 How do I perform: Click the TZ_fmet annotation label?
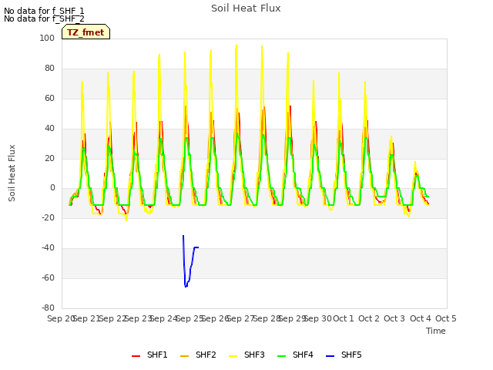click(86, 32)
